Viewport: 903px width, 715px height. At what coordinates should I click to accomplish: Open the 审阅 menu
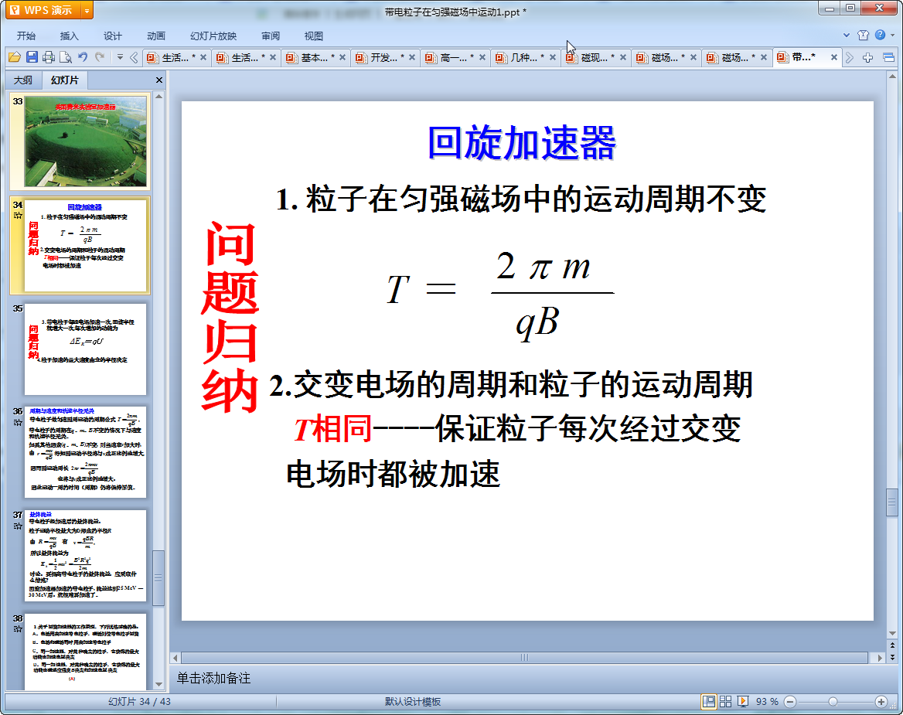point(270,36)
